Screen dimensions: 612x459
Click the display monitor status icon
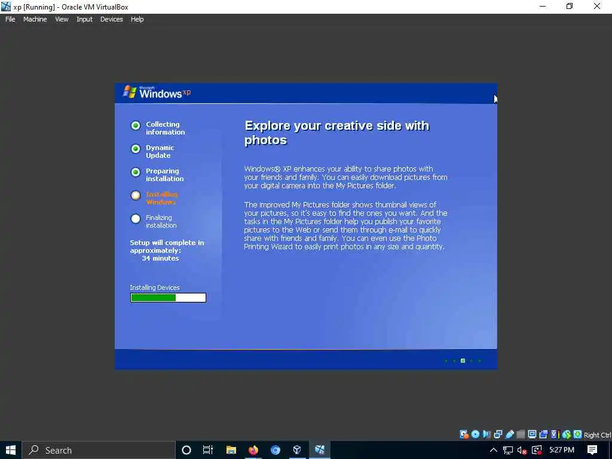532,434
